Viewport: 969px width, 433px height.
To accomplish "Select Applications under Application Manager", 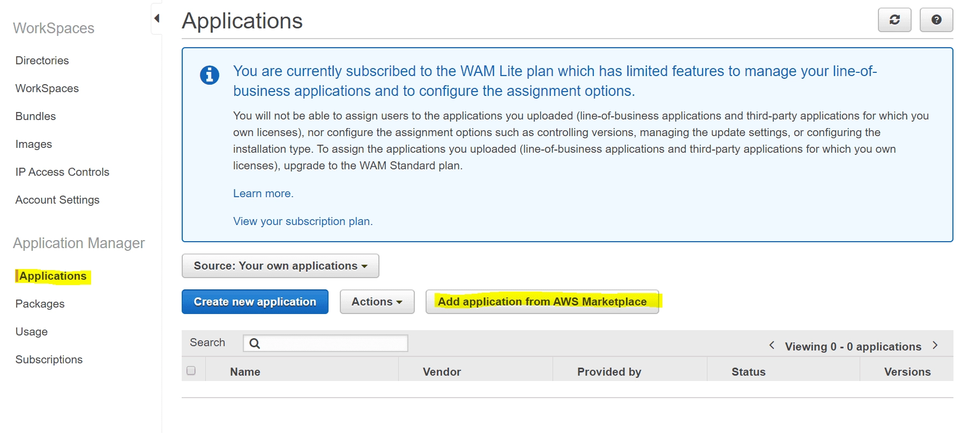I will tap(53, 276).
